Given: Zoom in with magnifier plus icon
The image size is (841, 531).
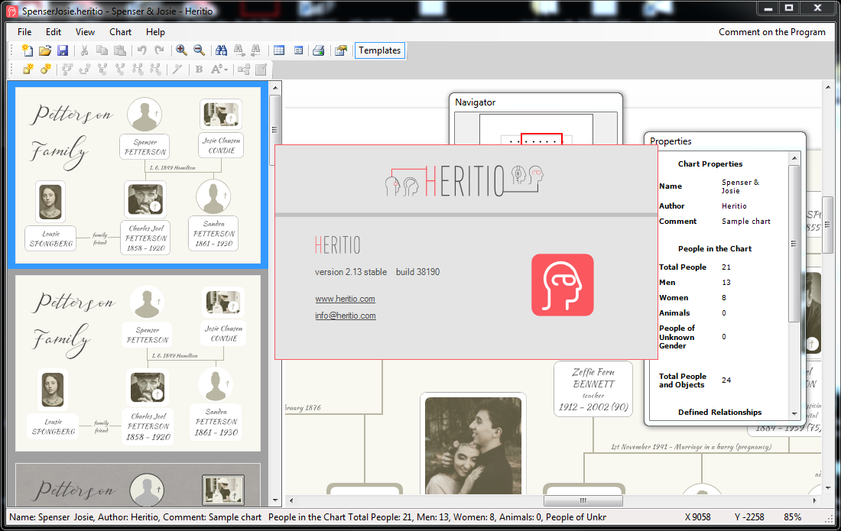Looking at the screenshot, I should click(181, 50).
